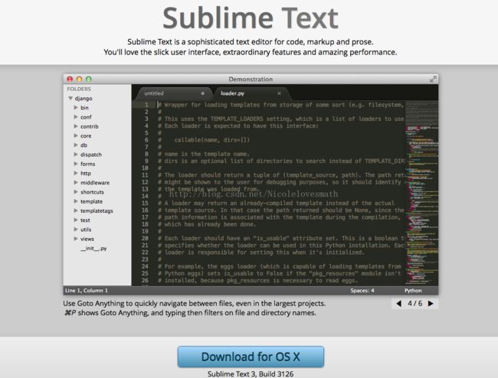
Task: Click line number 14 in the gutter
Action: point(145,197)
